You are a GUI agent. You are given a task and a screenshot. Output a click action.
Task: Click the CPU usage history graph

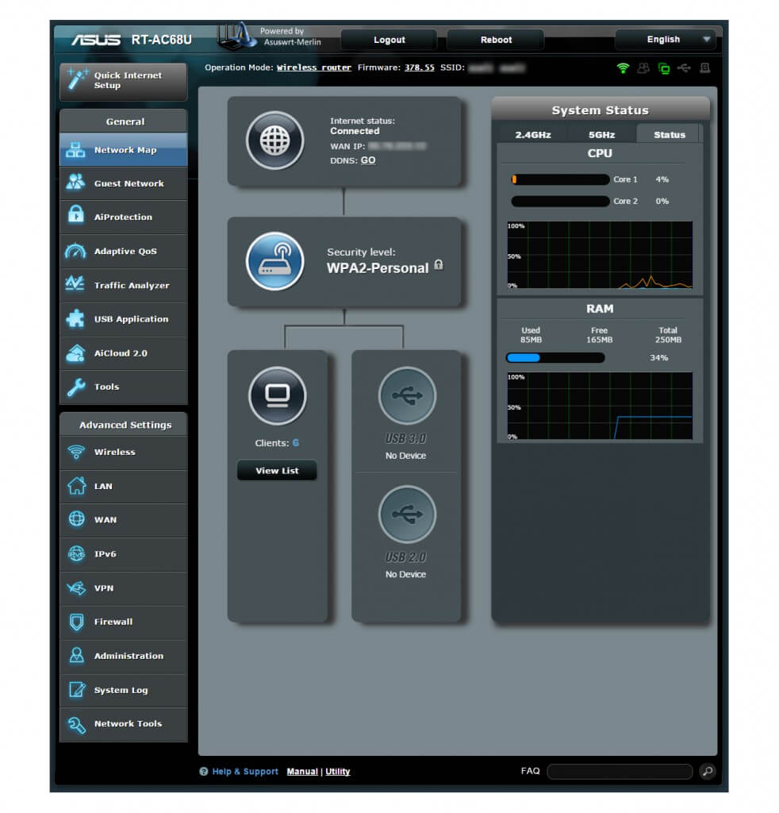pos(600,255)
